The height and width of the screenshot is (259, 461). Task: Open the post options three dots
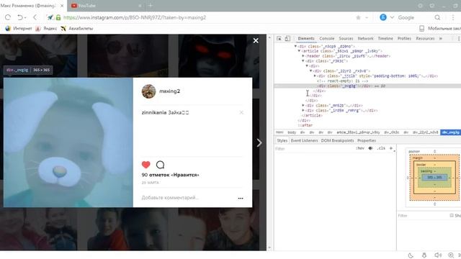[x=241, y=199]
